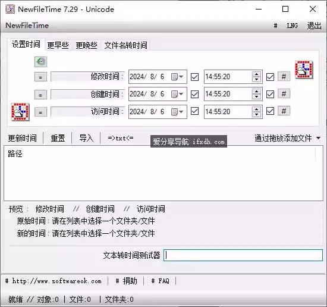Click the NewFileTime logo icon at left
Image resolution: width=327 pixels, height=307 pixels.
click(x=20, y=112)
